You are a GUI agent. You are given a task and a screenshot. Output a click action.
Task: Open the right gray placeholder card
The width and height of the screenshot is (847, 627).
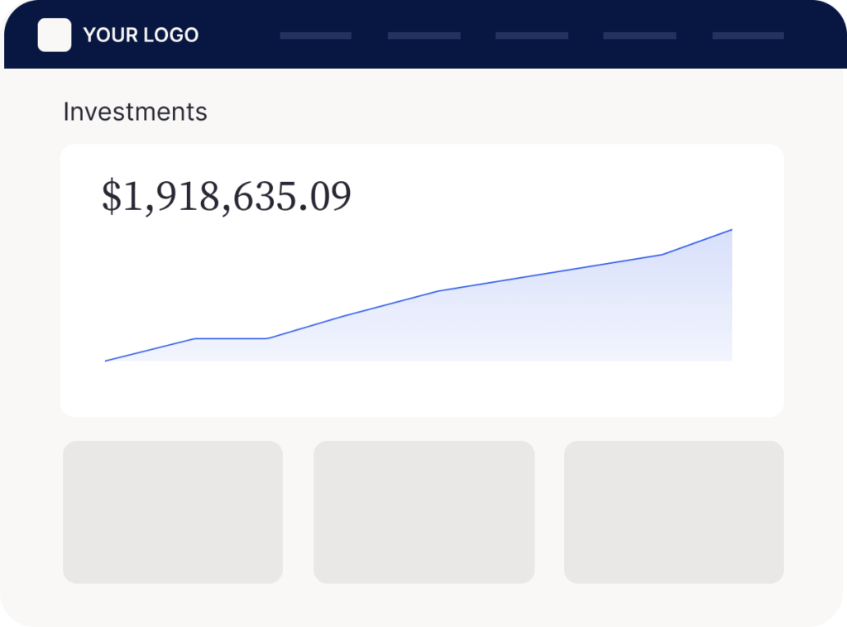click(x=673, y=511)
